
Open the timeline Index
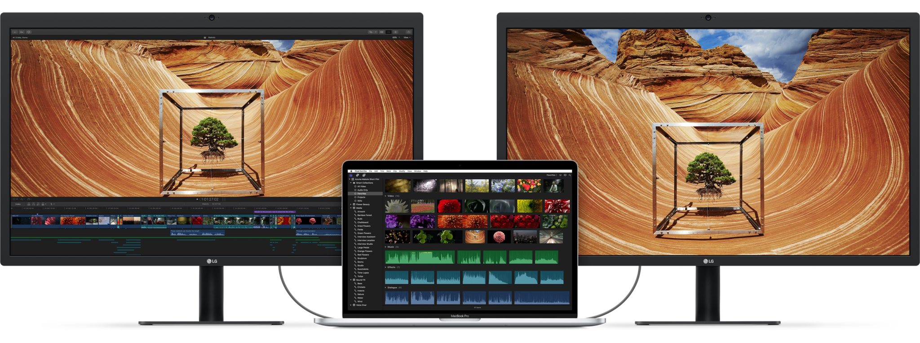pyautogui.click(x=18, y=204)
